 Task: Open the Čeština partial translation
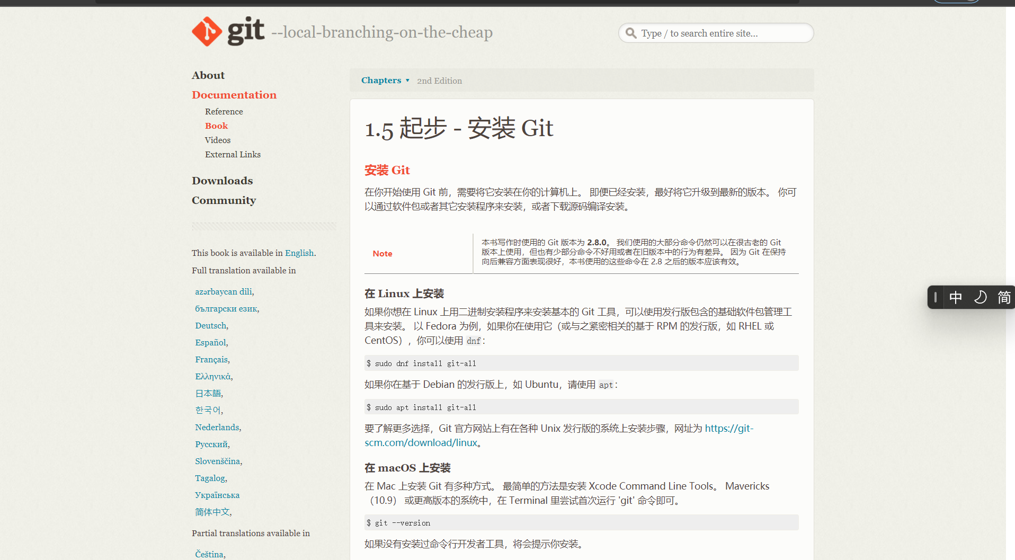[x=209, y=554]
